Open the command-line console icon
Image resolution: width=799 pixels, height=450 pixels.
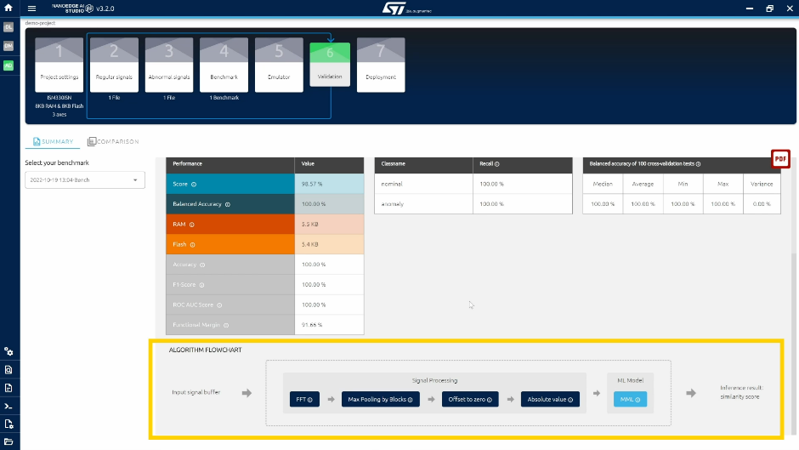(8, 406)
